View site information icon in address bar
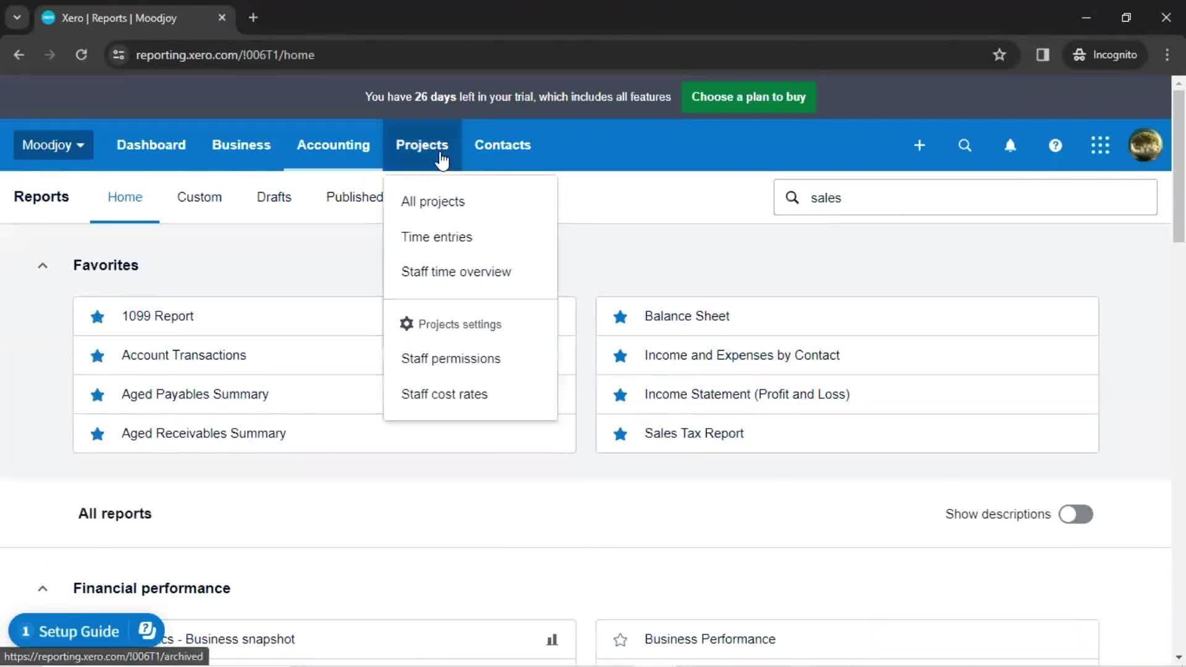 pos(119,55)
